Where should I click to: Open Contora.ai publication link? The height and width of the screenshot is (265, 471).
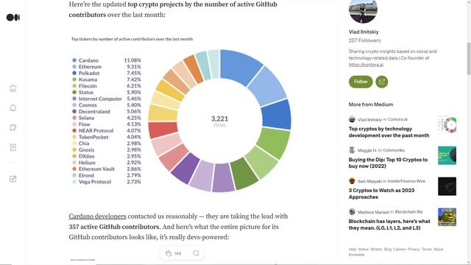(x=397, y=119)
